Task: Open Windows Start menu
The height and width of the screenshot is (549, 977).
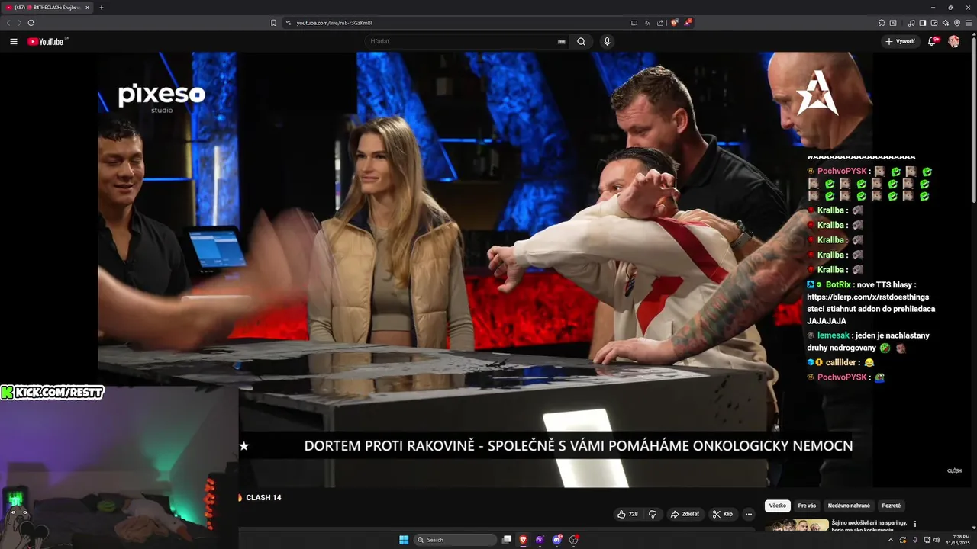Action: 404,540
